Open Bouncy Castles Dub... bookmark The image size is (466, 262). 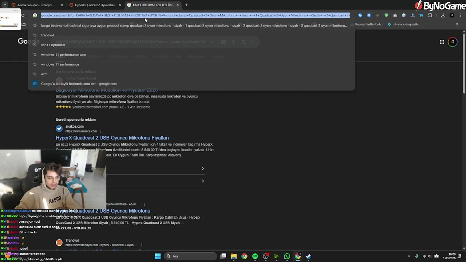click(367, 24)
